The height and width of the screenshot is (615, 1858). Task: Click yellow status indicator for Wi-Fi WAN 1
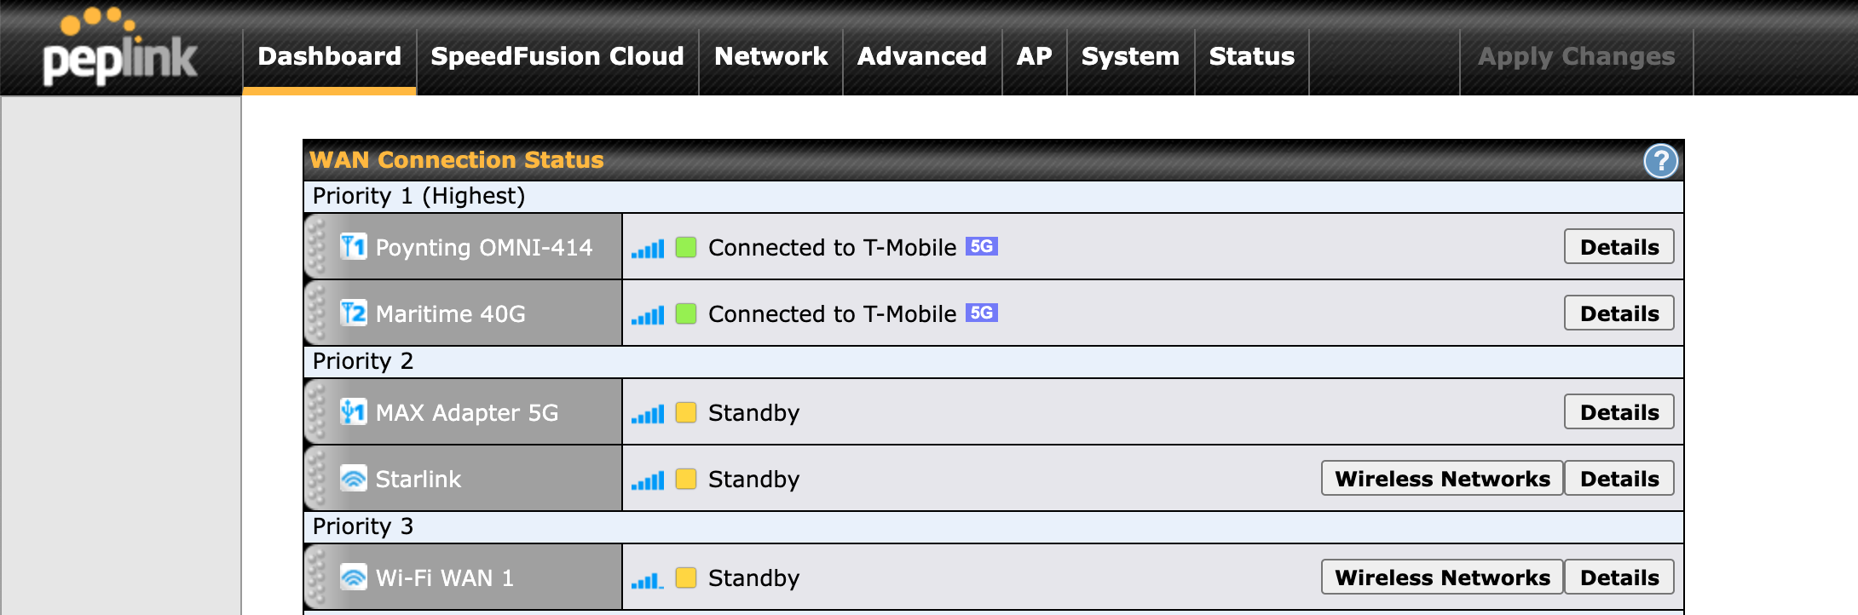click(686, 578)
